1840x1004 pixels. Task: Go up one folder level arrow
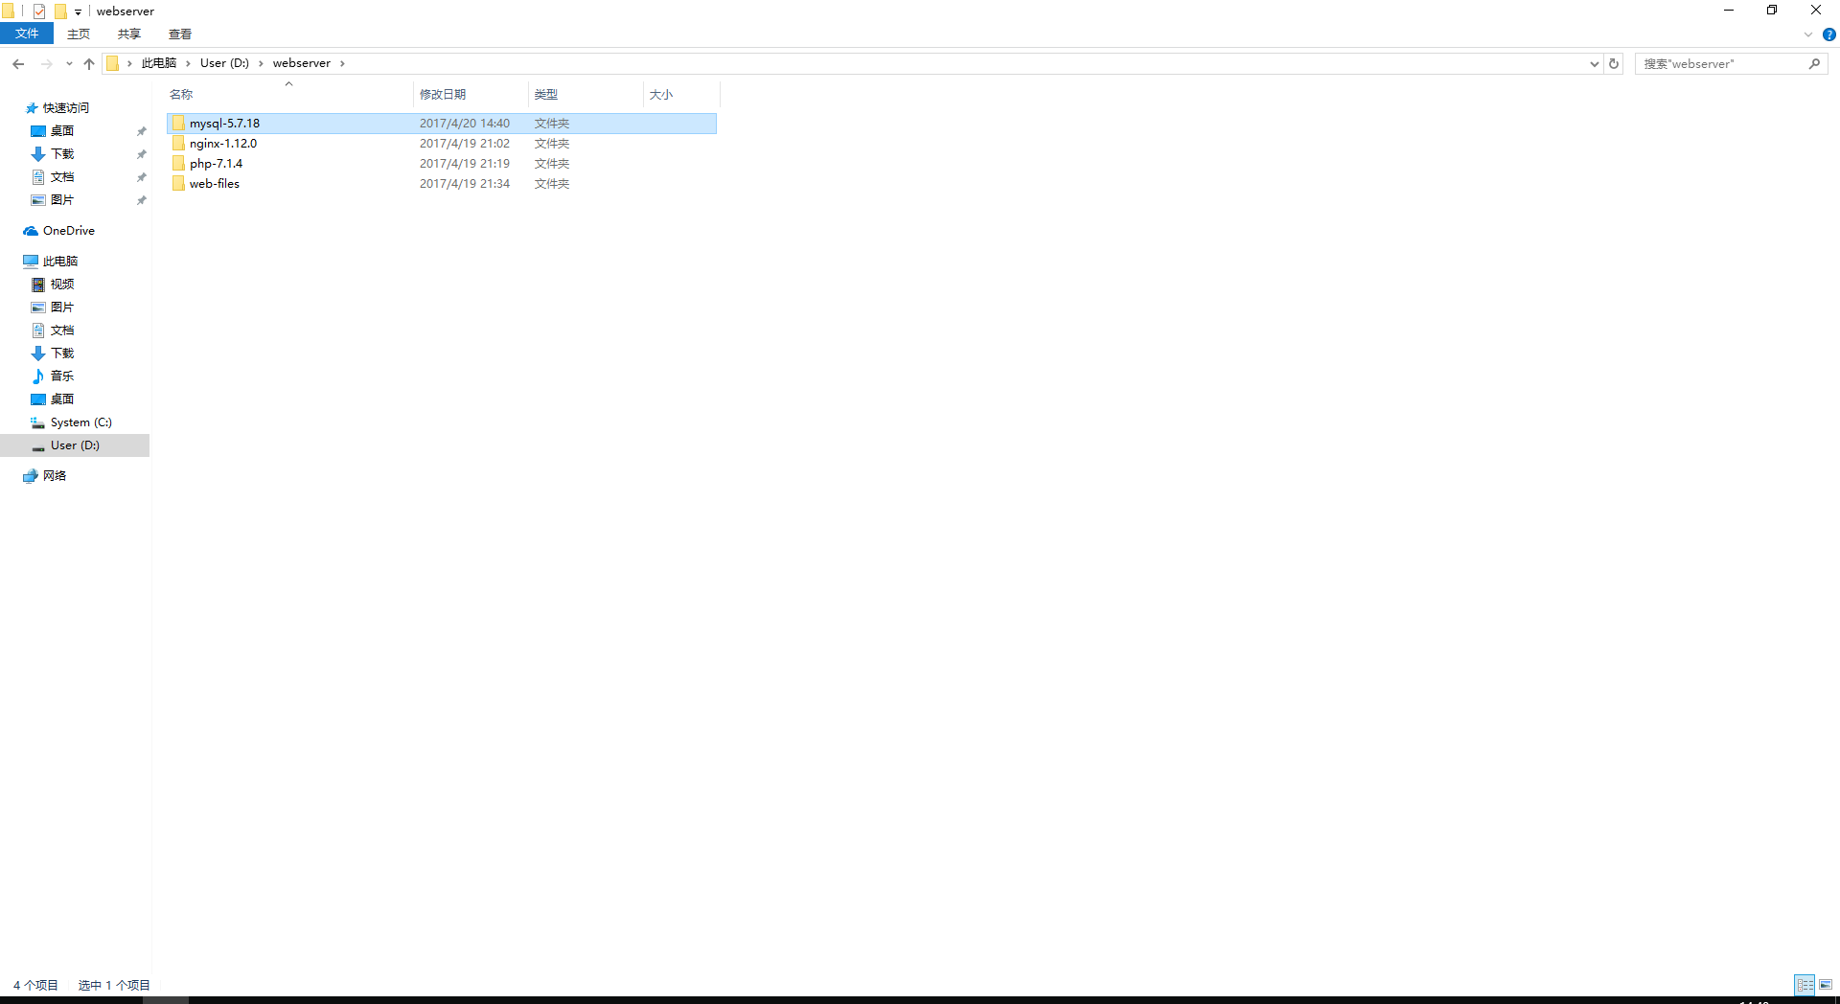[x=89, y=63]
